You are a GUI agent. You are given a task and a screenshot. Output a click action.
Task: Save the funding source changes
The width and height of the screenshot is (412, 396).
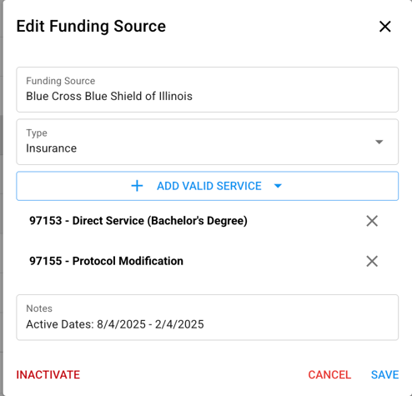(x=385, y=374)
